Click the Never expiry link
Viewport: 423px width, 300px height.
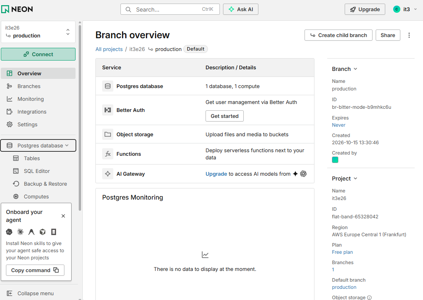coord(339,125)
